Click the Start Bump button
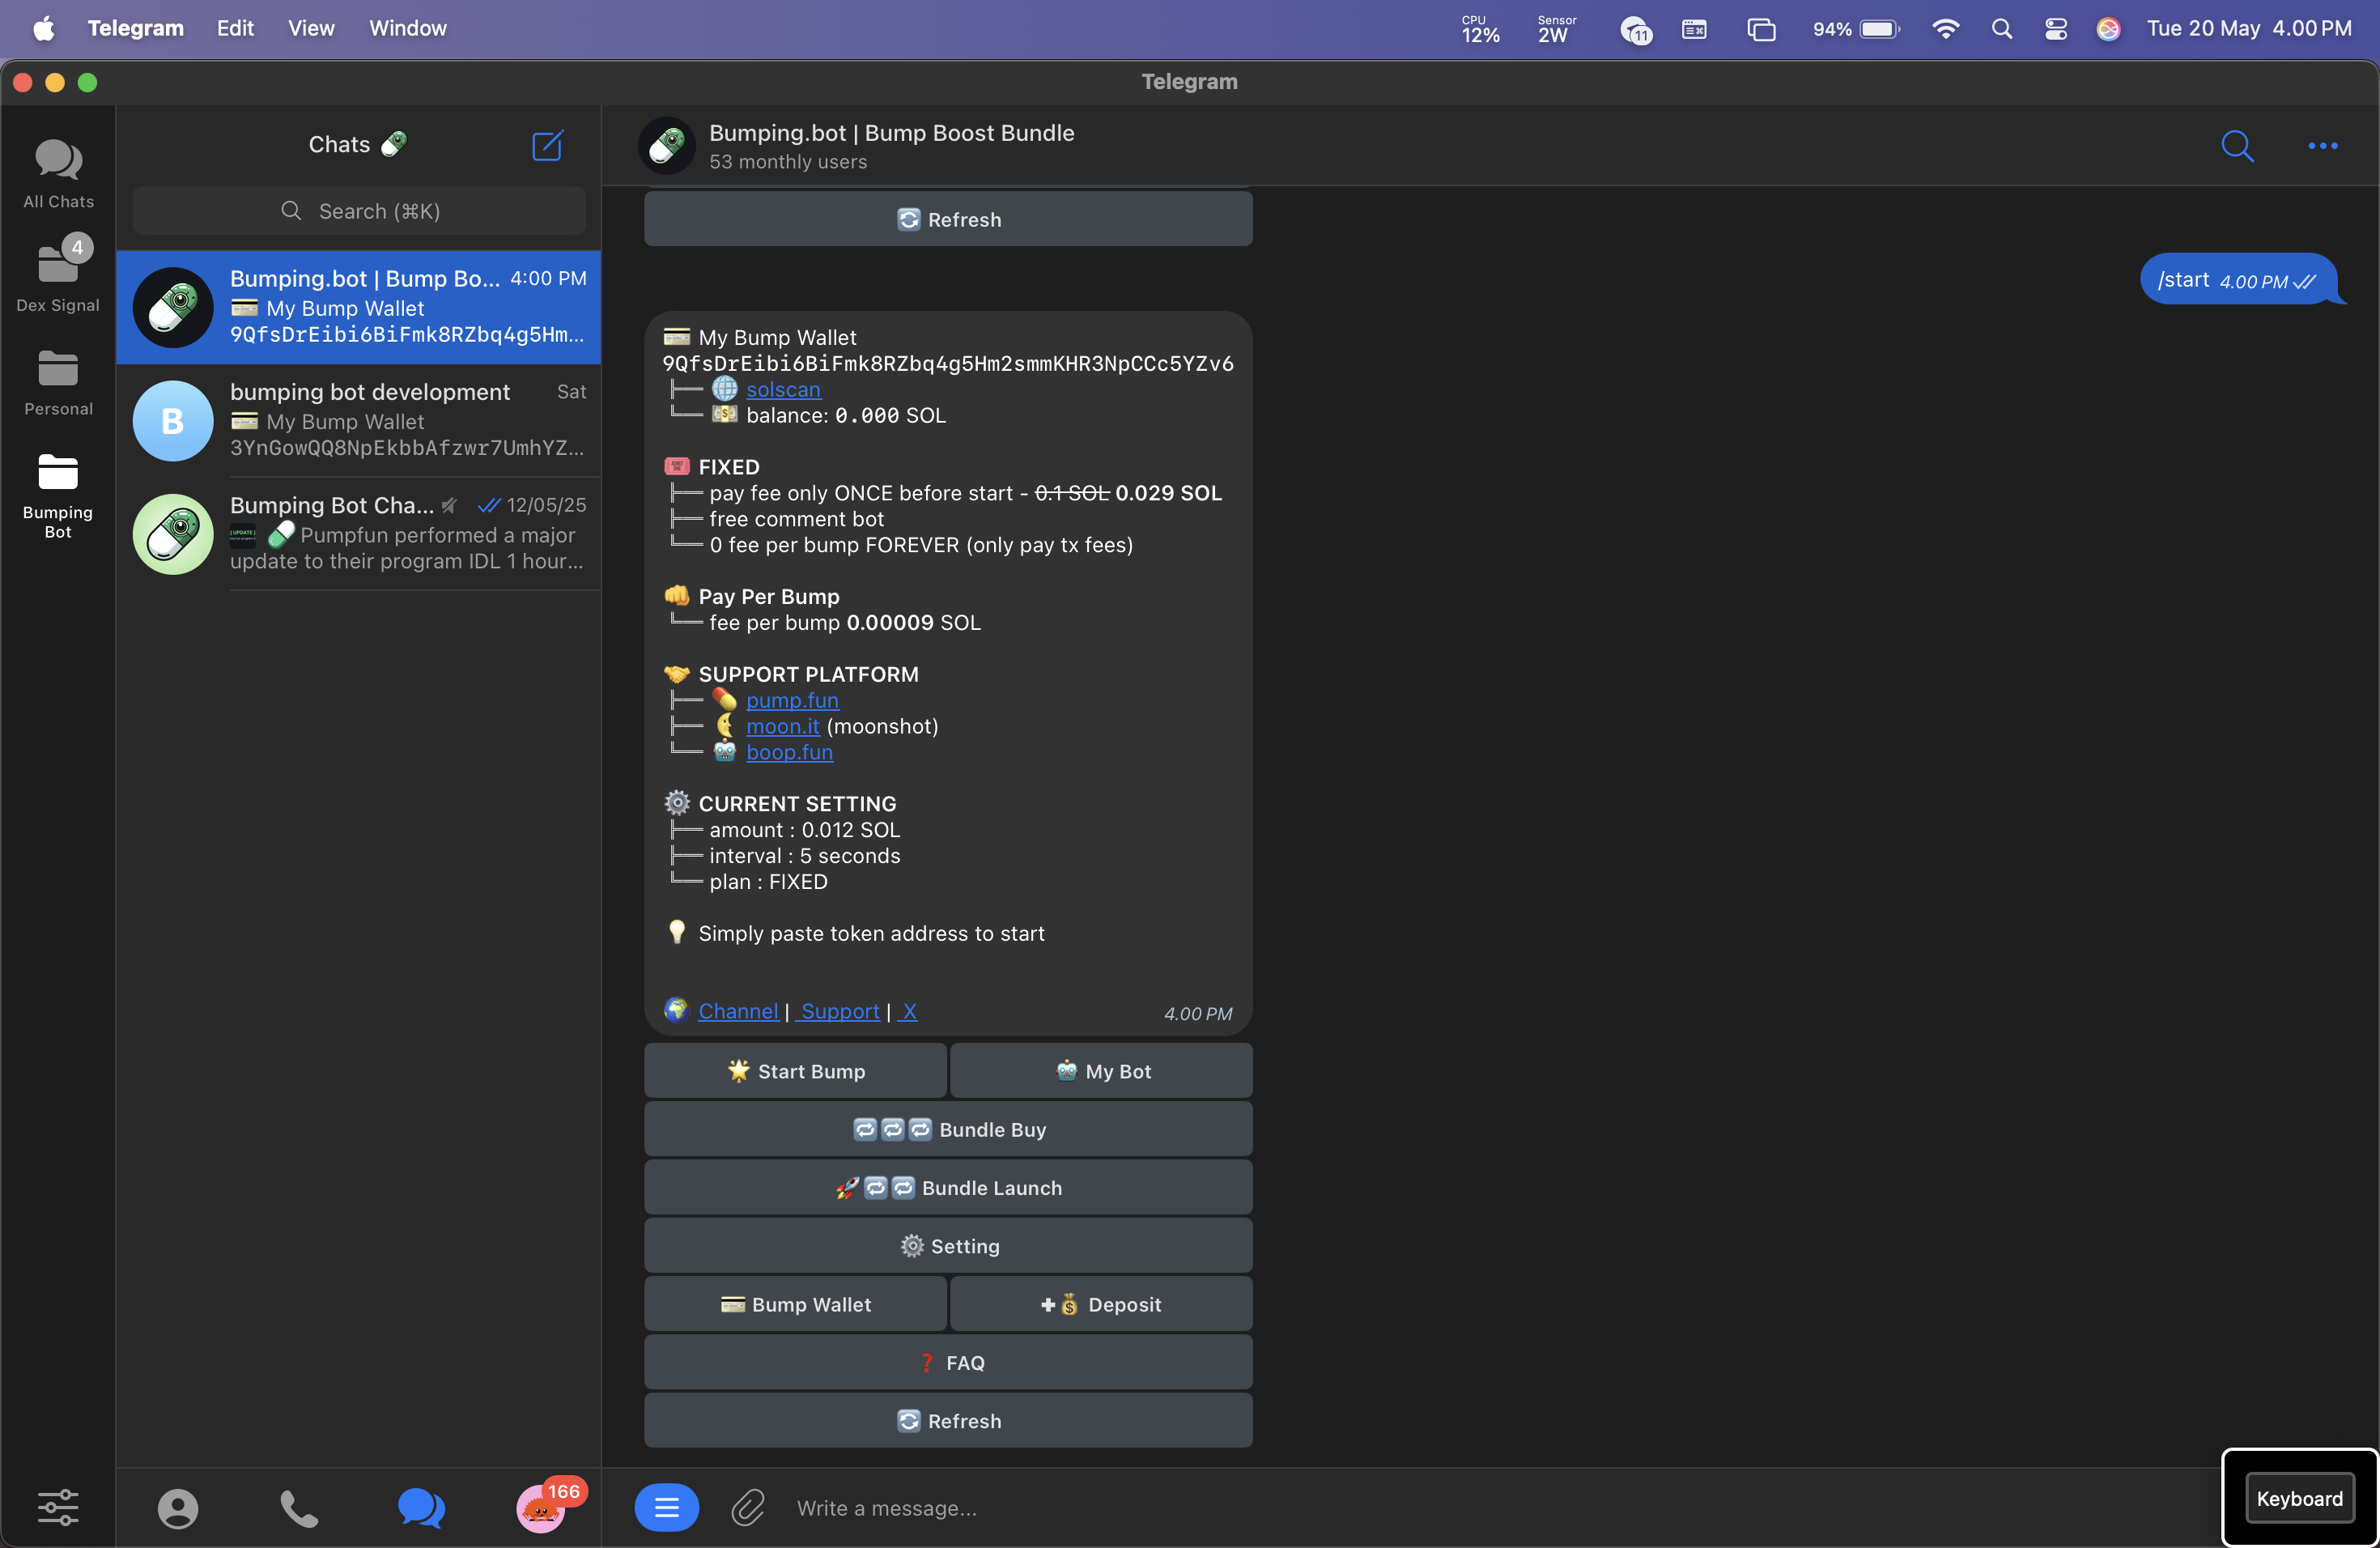 795,1071
